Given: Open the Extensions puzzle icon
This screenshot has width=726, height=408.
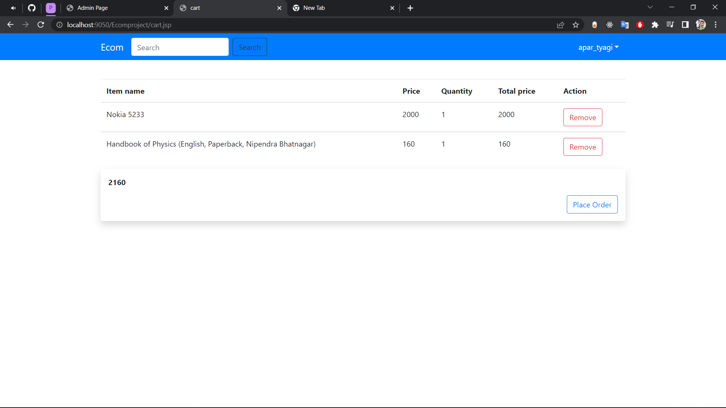Looking at the screenshot, I should (655, 25).
